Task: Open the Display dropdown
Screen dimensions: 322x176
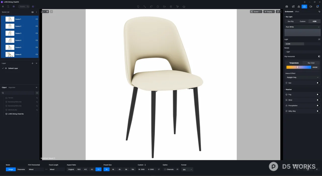Action: [269, 12]
